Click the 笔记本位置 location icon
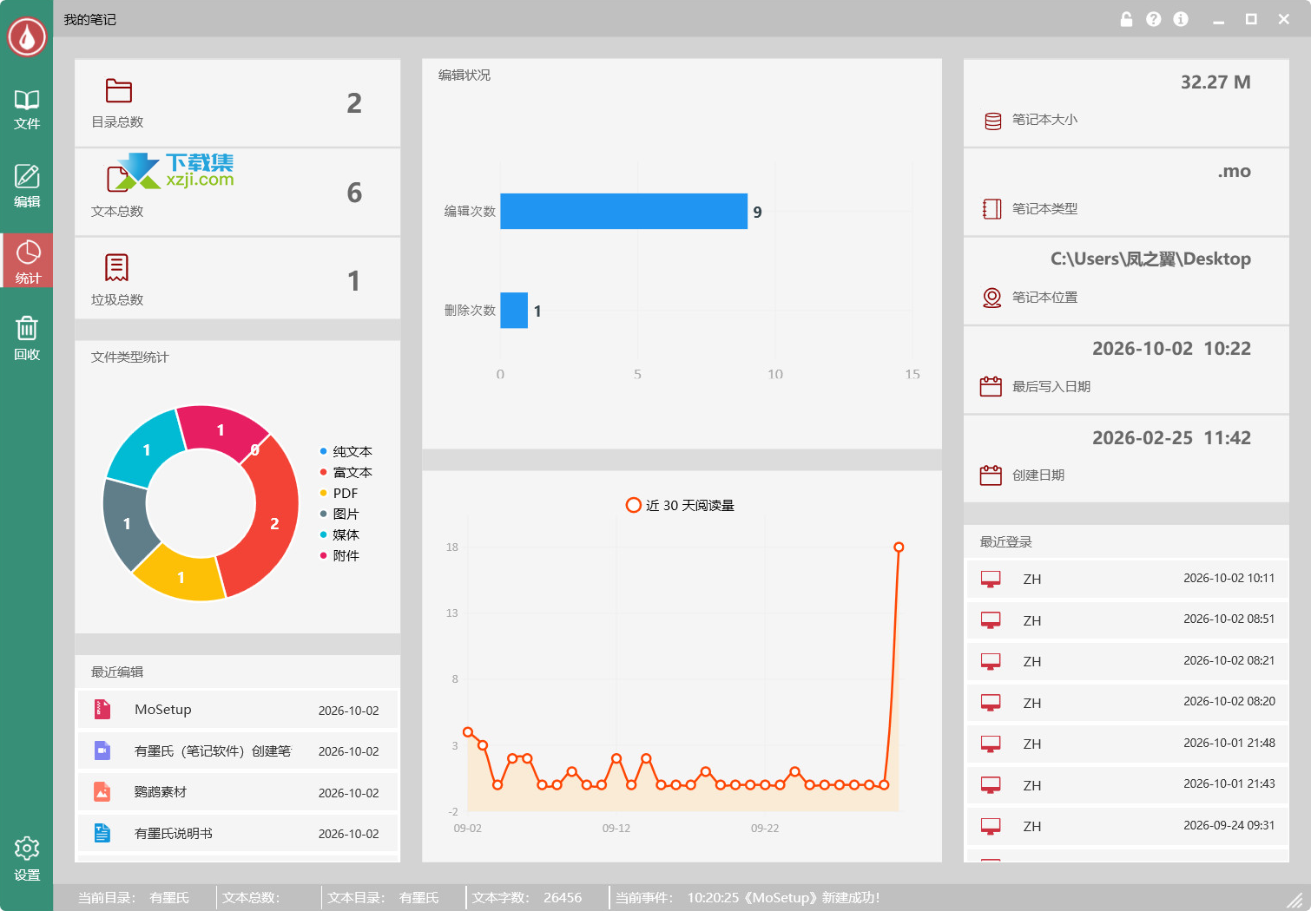This screenshot has height=911, width=1311. pos(991,298)
